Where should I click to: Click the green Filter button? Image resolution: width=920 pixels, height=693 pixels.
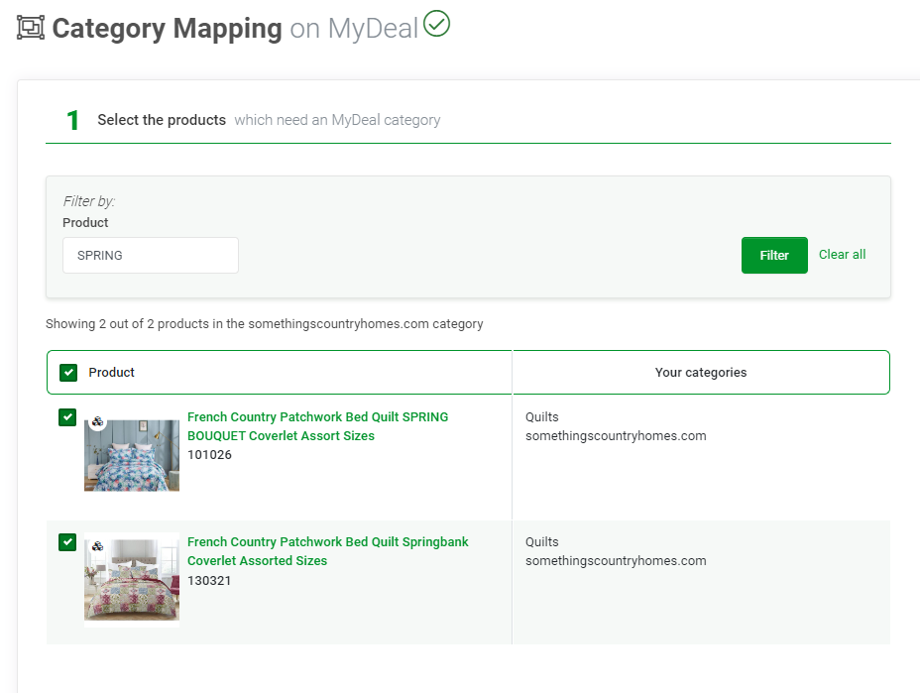774,255
